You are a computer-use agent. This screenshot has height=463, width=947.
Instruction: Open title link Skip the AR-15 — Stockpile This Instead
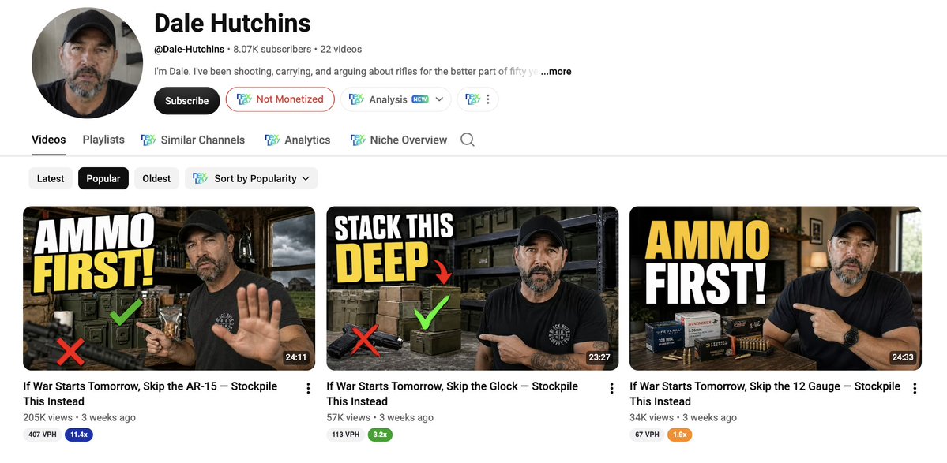(150, 394)
